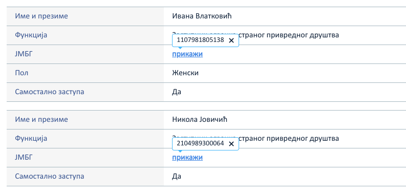This screenshot has height=194, width=406.
Task: Click the прикажи link for Никола Јовичић
Action: [x=187, y=158]
